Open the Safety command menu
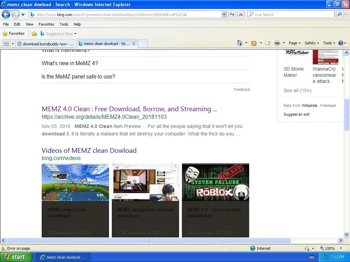This screenshot has height=262, width=350. pos(312,43)
